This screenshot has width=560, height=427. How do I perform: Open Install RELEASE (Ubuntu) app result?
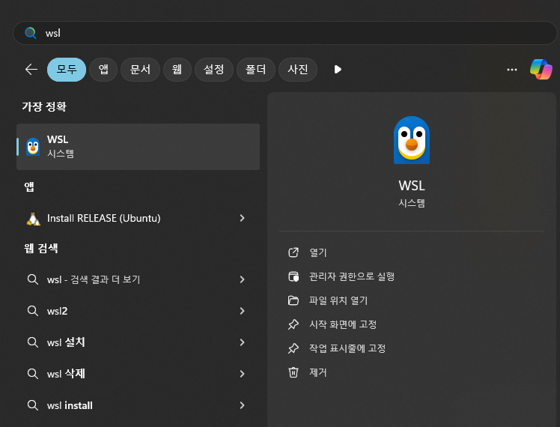coord(138,218)
